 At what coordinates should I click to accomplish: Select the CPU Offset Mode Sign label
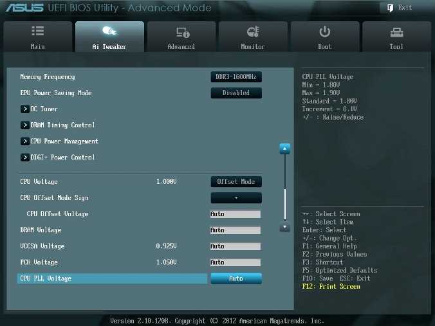click(x=54, y=197)
